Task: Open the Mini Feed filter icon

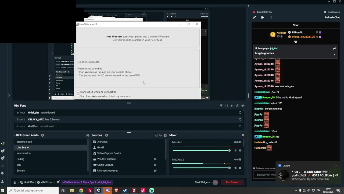Action: (221, 106)
